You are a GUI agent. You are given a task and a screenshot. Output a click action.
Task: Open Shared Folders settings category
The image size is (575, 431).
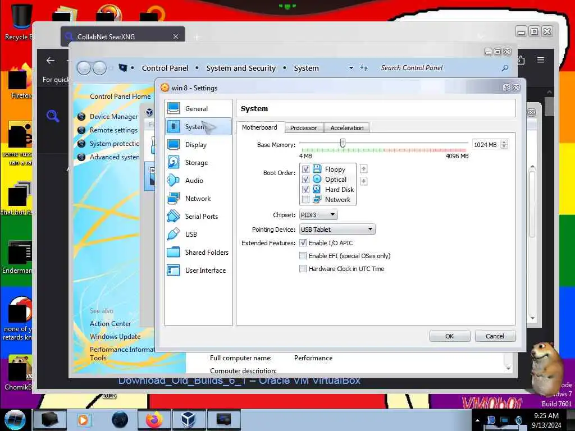coord(198,252)
